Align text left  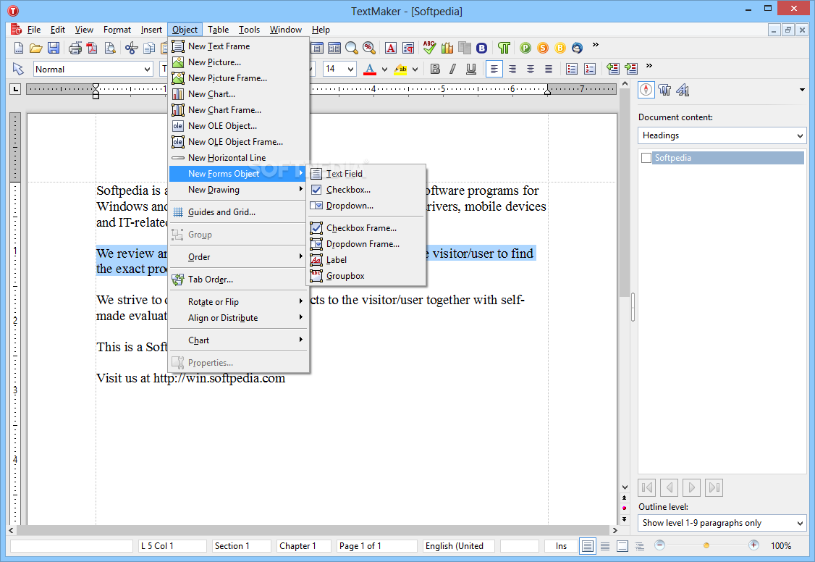pyautogui.click(x=494, y=69)
